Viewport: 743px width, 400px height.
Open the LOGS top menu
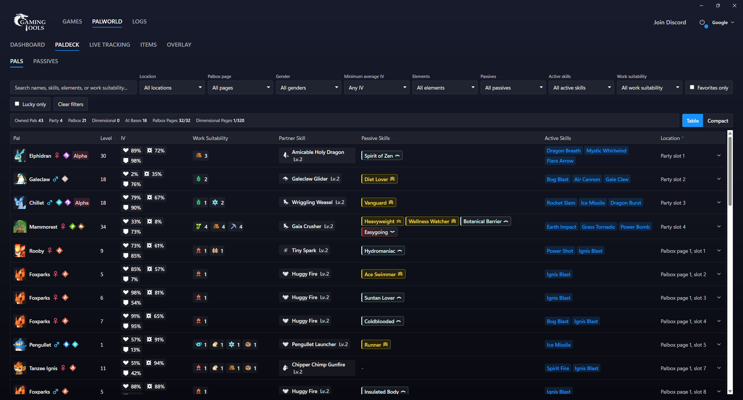(x=139, y=21)
